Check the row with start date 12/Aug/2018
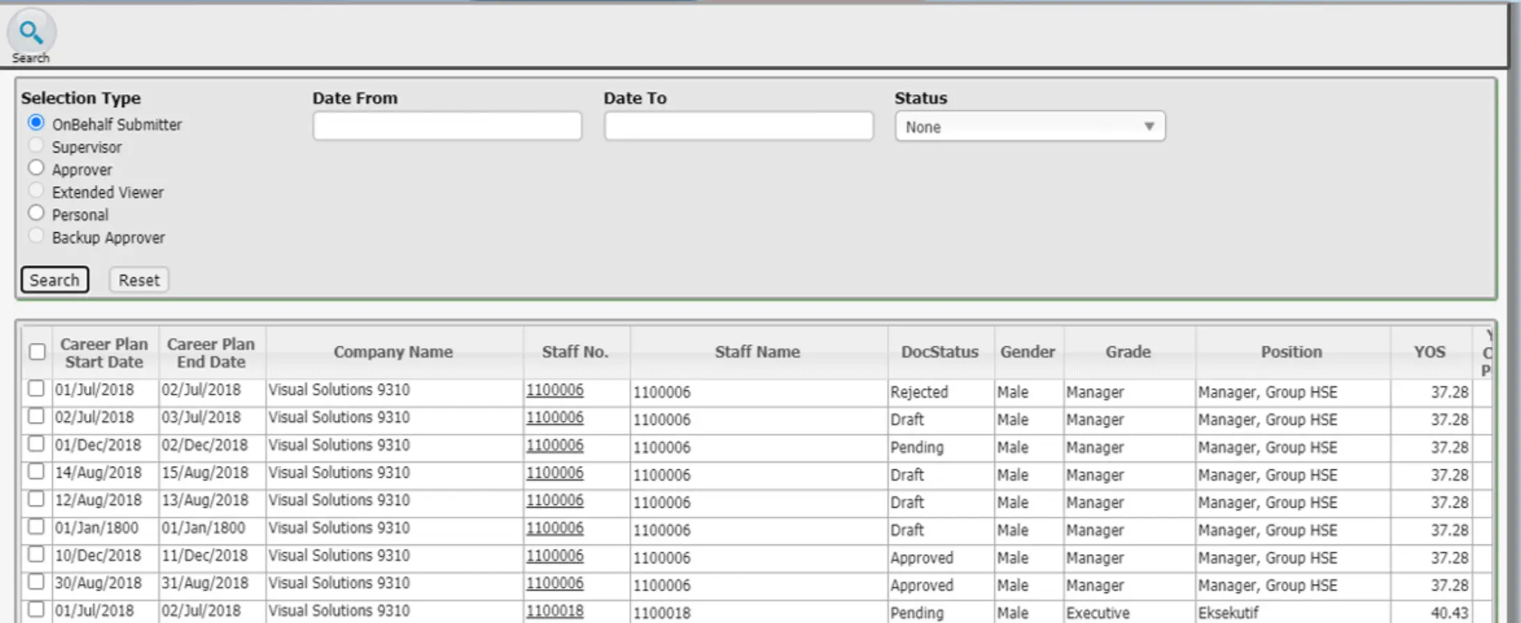This screenshot has width=1521, height=623. click(x=36, y=499)
